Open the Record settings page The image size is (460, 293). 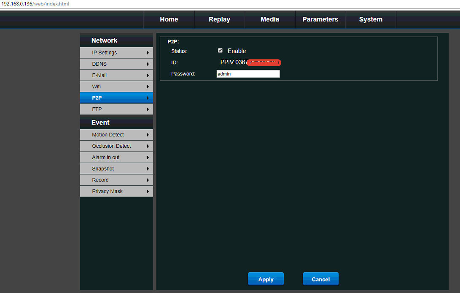(100, 180)
